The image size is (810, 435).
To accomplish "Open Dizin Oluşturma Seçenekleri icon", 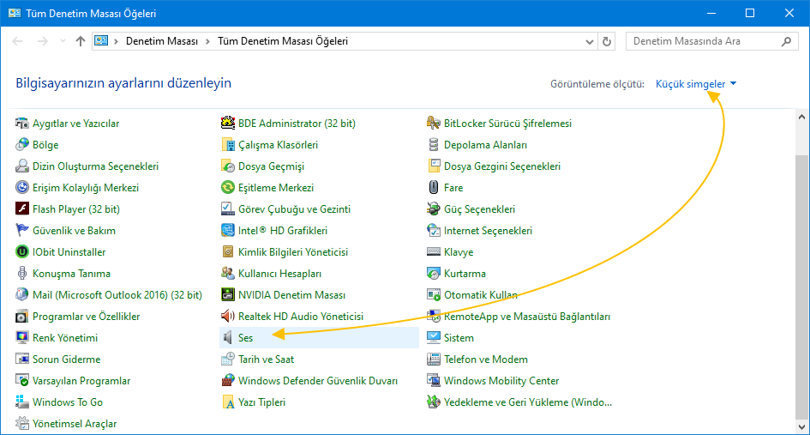I will click(x=21, y=166).
